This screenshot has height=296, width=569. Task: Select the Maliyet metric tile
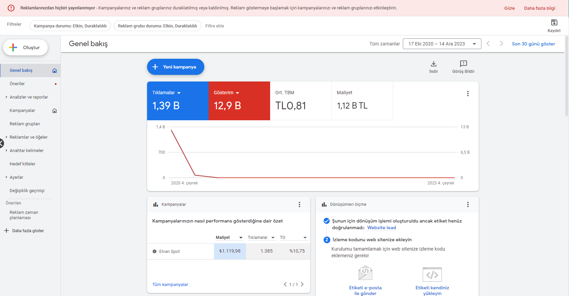pos(362,101)
